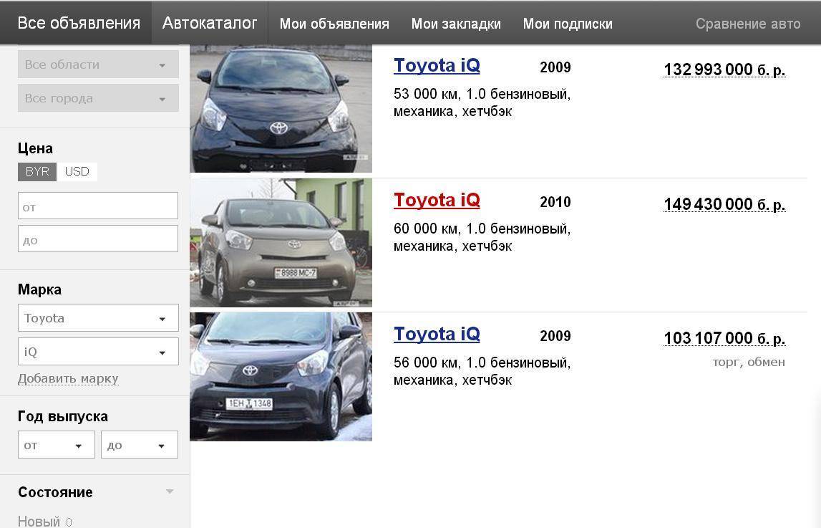Click the black Toyota iQ 53 000 км photo

point(281,109)
